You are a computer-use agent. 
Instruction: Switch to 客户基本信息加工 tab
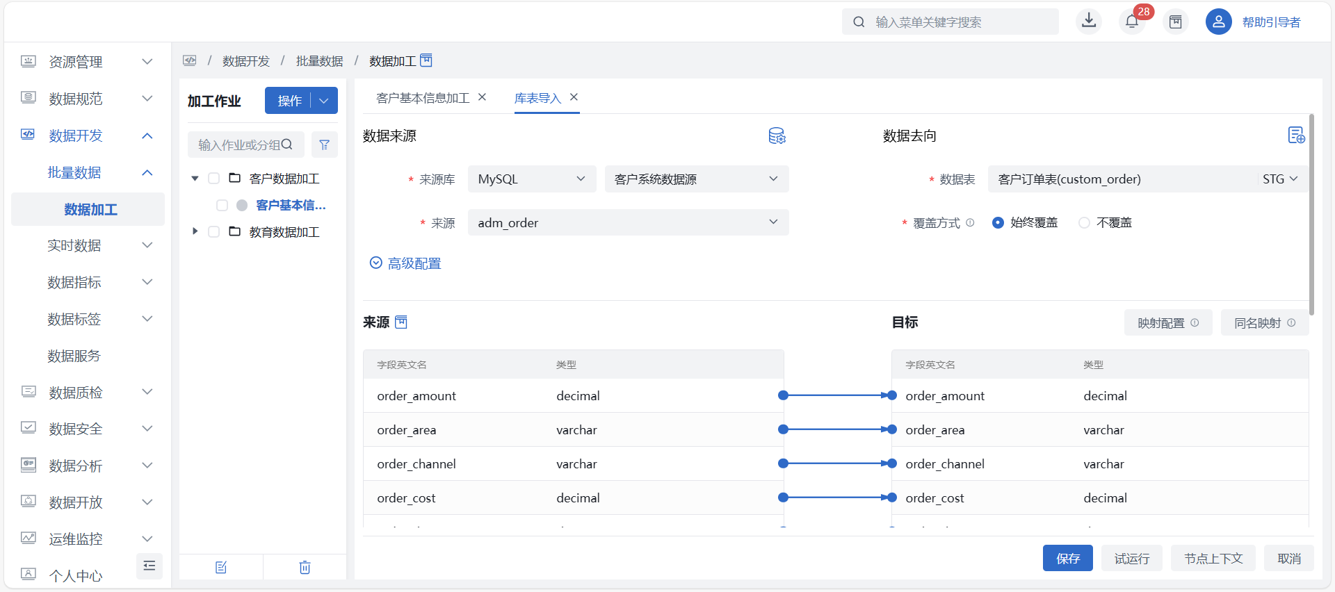(423, 98)
